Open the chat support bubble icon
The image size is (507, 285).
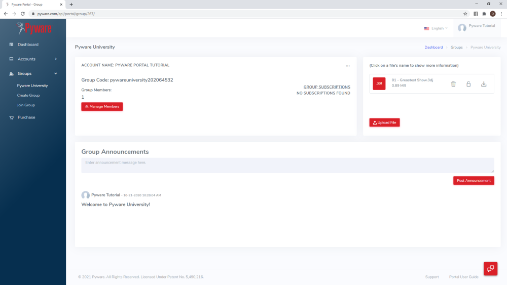pyautogui.click(x=490, y=268)
